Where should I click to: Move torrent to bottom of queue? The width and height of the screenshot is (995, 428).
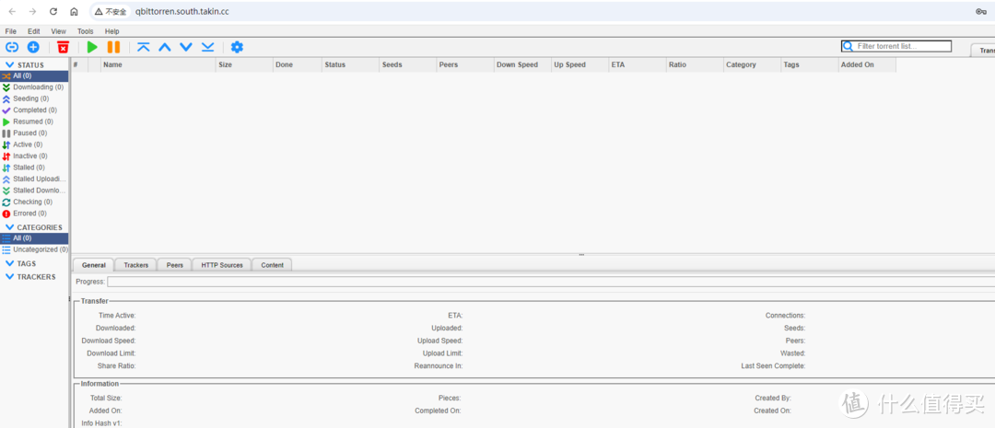207,47
